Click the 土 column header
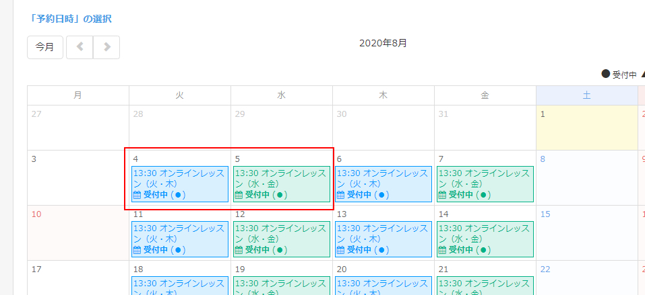This screenshot has height=295, width=645. coord(586,95)
